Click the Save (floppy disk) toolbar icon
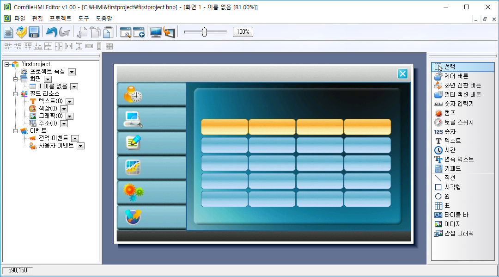Image resolution: width=499 pixels, height=277 pixels. pyautogui.click(x=34, y=32)
